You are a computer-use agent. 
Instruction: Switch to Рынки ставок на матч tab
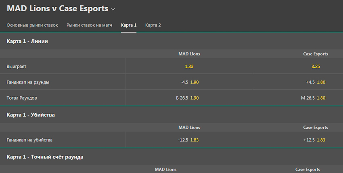pyautogui.click(x=89, y=25)
